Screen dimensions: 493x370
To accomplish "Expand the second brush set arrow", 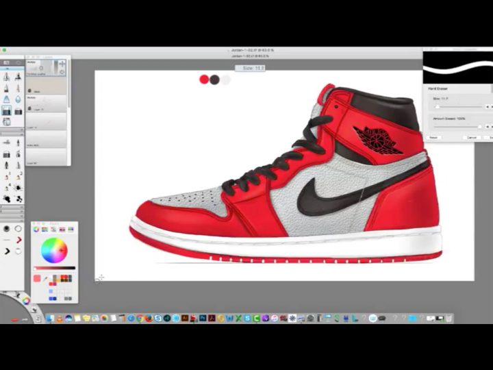I will point(21,134).
